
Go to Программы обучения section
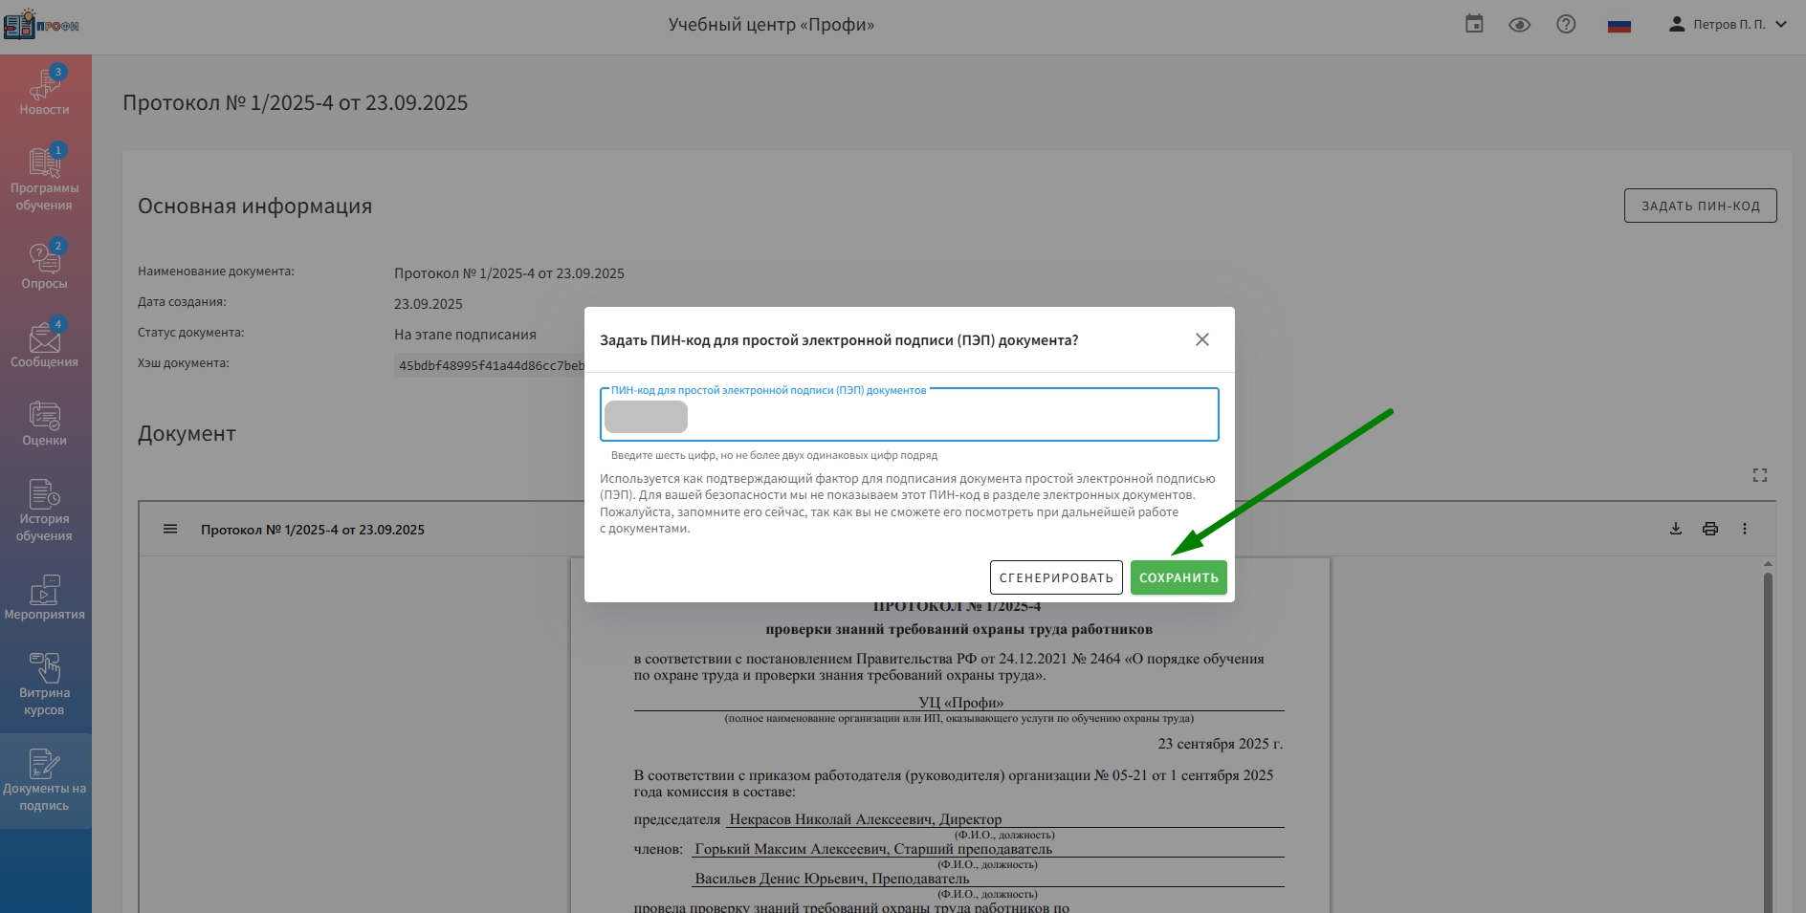[45, 180]
